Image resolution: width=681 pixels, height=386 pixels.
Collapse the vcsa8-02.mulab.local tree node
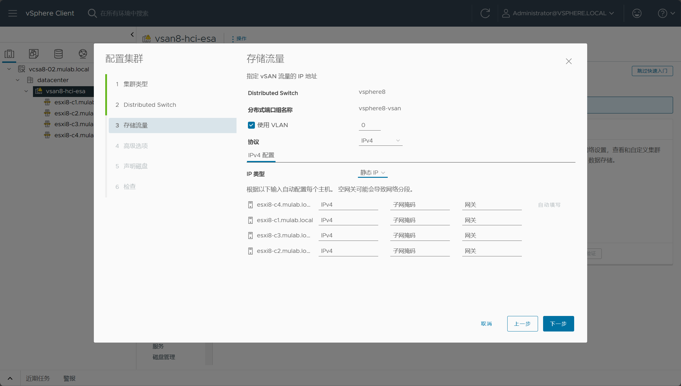point(9,69)
